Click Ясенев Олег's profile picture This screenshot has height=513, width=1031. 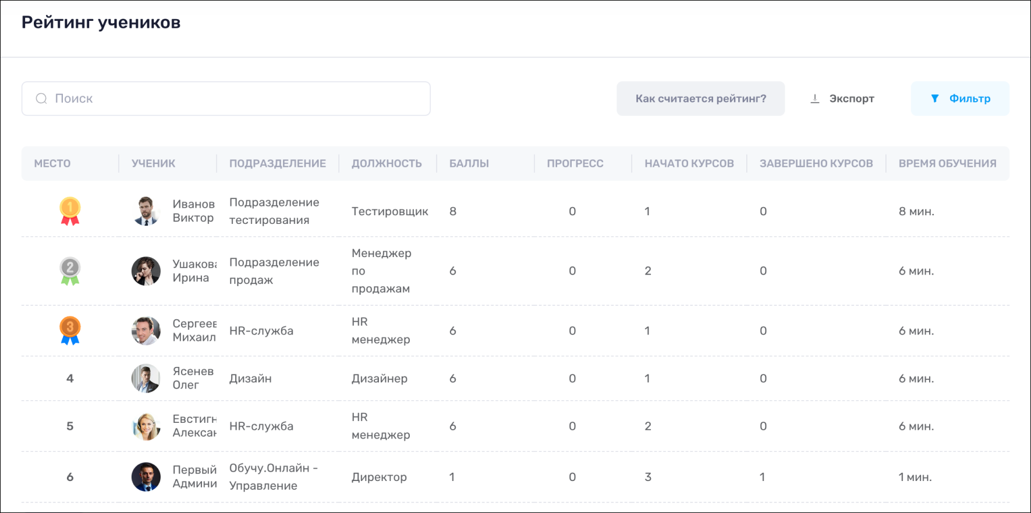[146, 379]
